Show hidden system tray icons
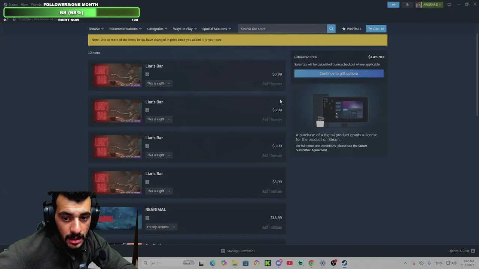Image resolution: width=479 pixels, height=269 pixels. (405, 263)
